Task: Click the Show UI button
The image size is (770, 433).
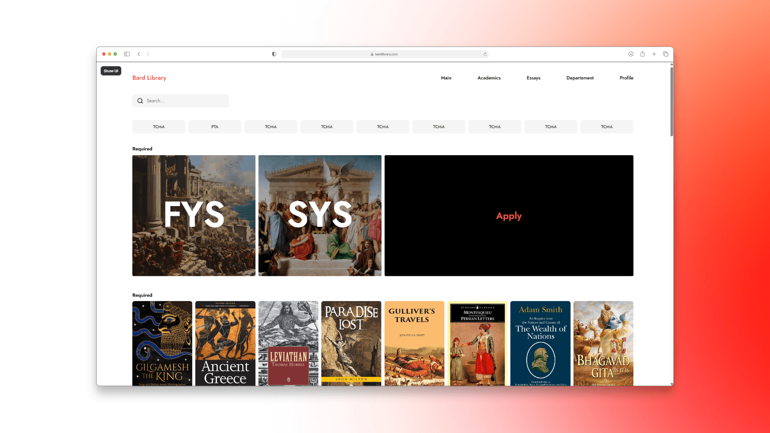Action: pyautogui.click(x=111, y=71)
